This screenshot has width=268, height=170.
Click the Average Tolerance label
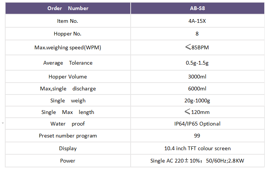tap(68, 63)
